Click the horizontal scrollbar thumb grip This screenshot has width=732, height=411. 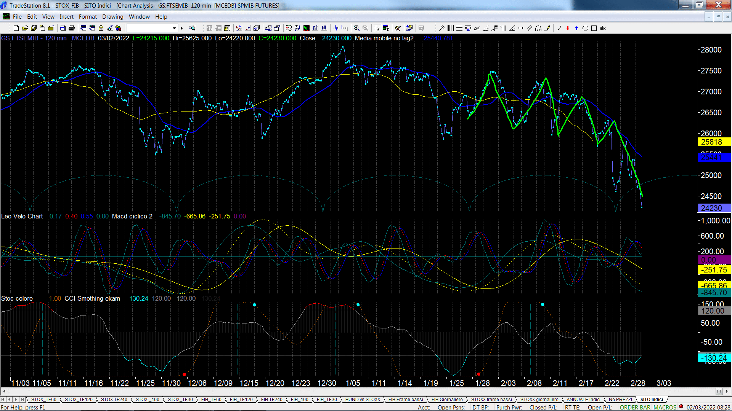719,391
